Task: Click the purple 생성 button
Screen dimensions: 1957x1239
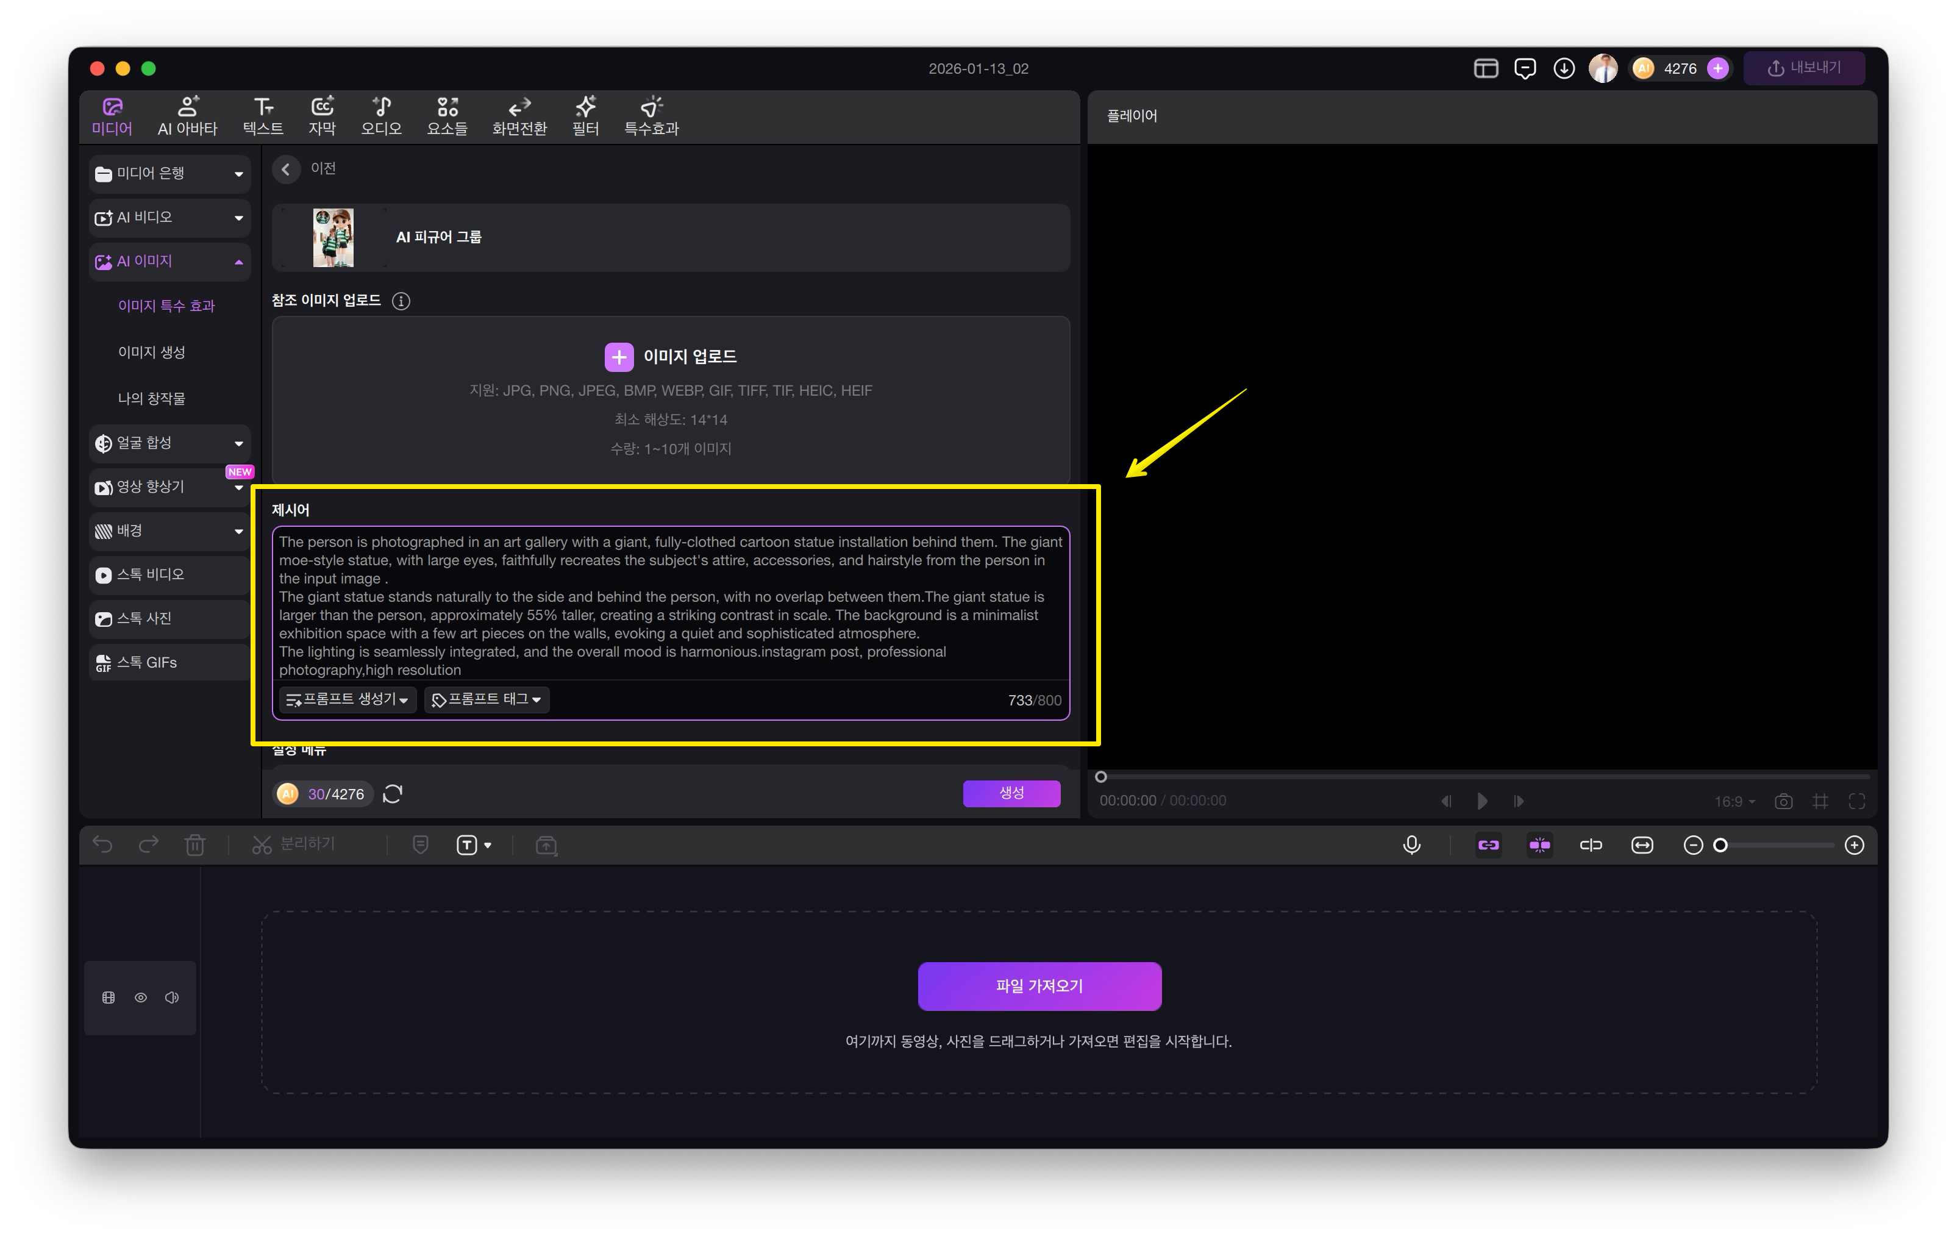Action: pos(1011,793)
